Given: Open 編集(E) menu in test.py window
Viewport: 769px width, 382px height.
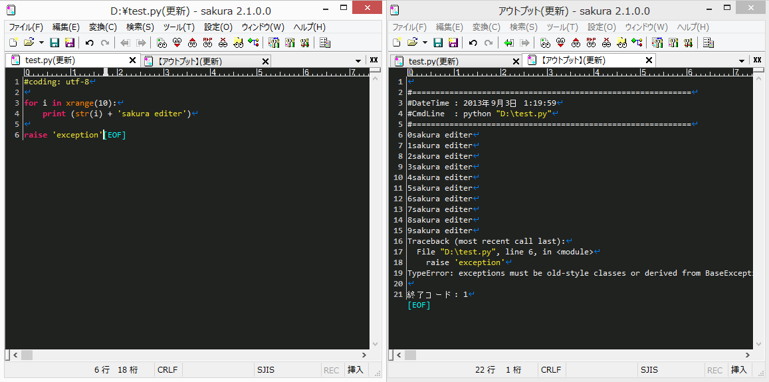Looking at the screenshot, I should click(x=66, y=27).
